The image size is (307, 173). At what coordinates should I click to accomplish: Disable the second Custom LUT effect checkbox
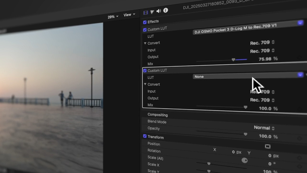pos(145,71)
